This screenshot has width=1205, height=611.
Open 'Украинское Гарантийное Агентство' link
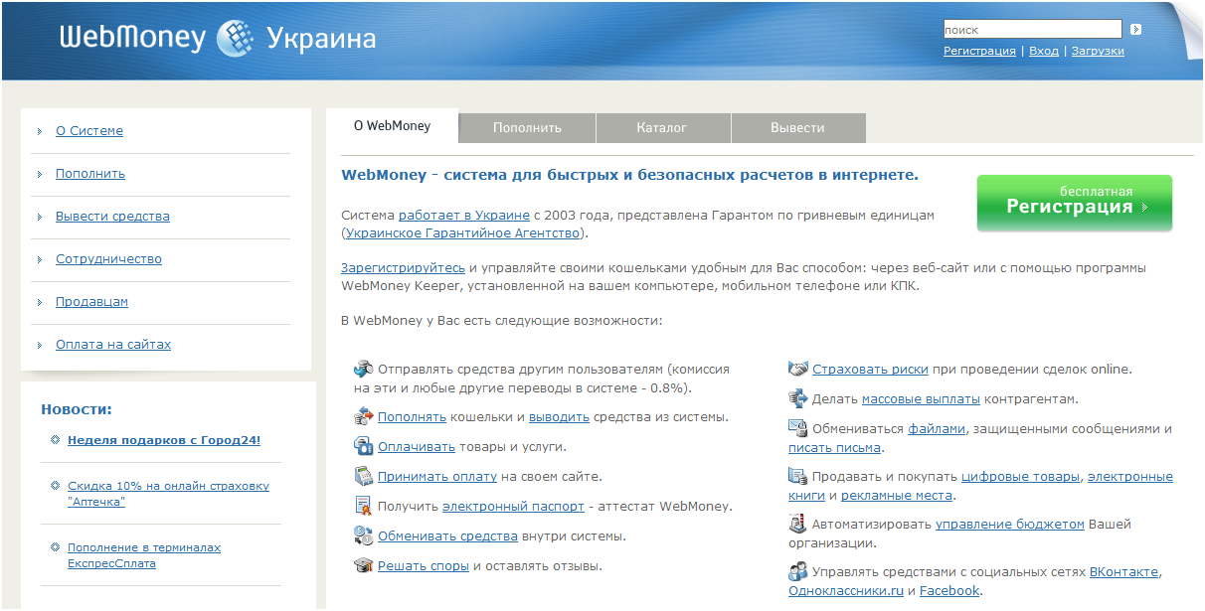click(x=462, y=232)
